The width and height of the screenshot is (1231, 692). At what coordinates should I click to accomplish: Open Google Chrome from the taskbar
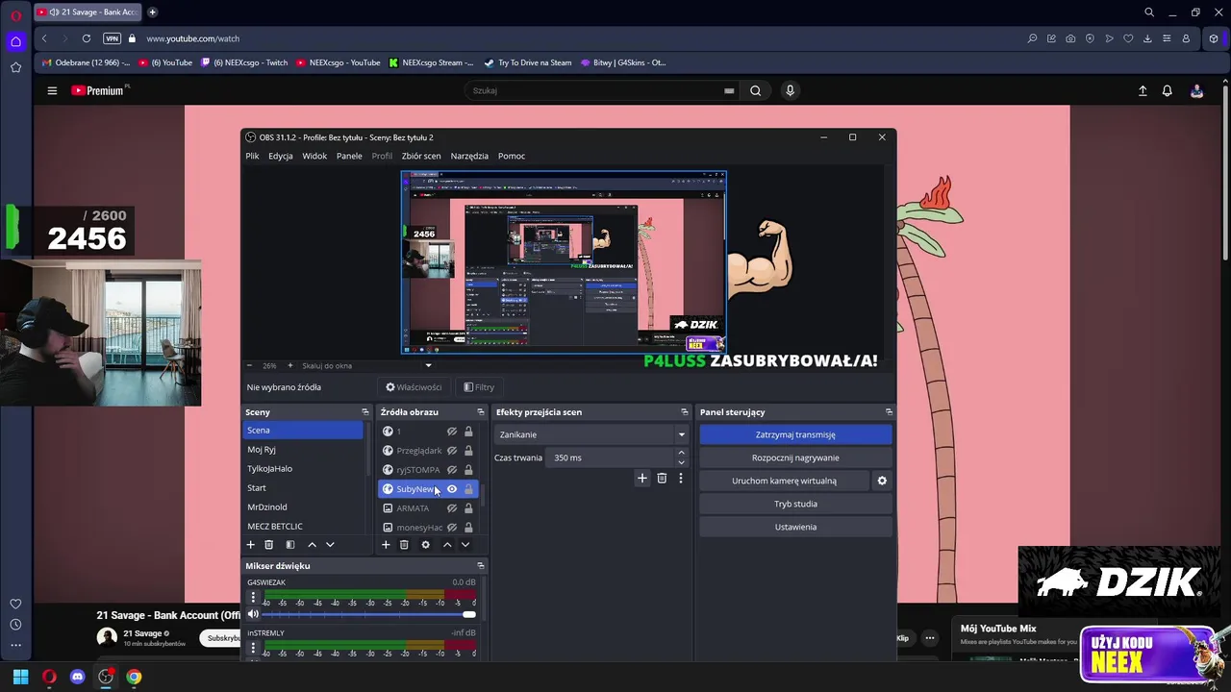pos(134,677)
